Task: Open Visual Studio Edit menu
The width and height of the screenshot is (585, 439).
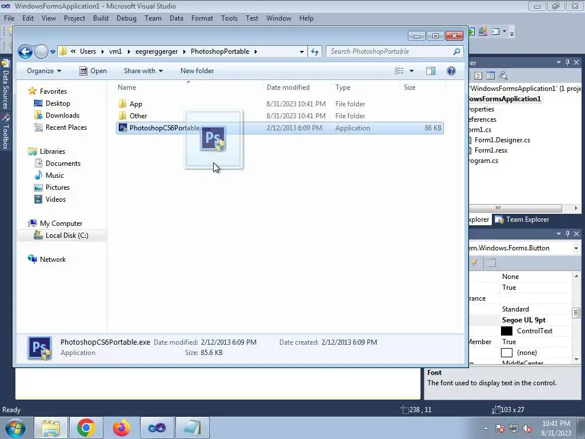Action: (x=27, y=18)
